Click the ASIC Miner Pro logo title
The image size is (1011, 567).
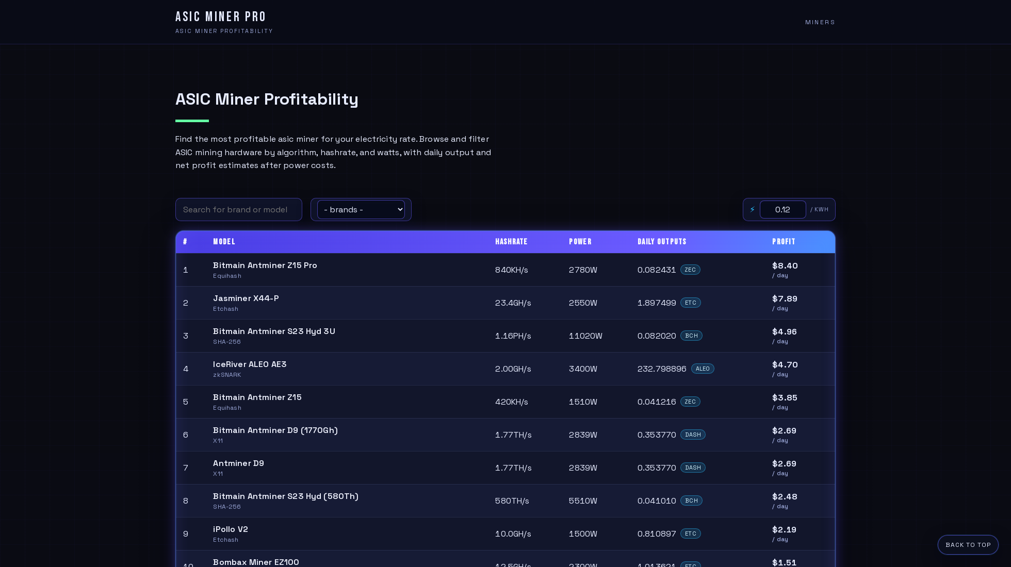click(x=220, y=16)
